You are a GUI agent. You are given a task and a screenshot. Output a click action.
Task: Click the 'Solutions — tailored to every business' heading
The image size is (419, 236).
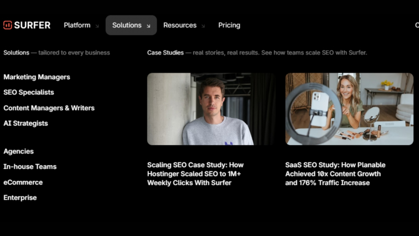[x=57, y=53]
